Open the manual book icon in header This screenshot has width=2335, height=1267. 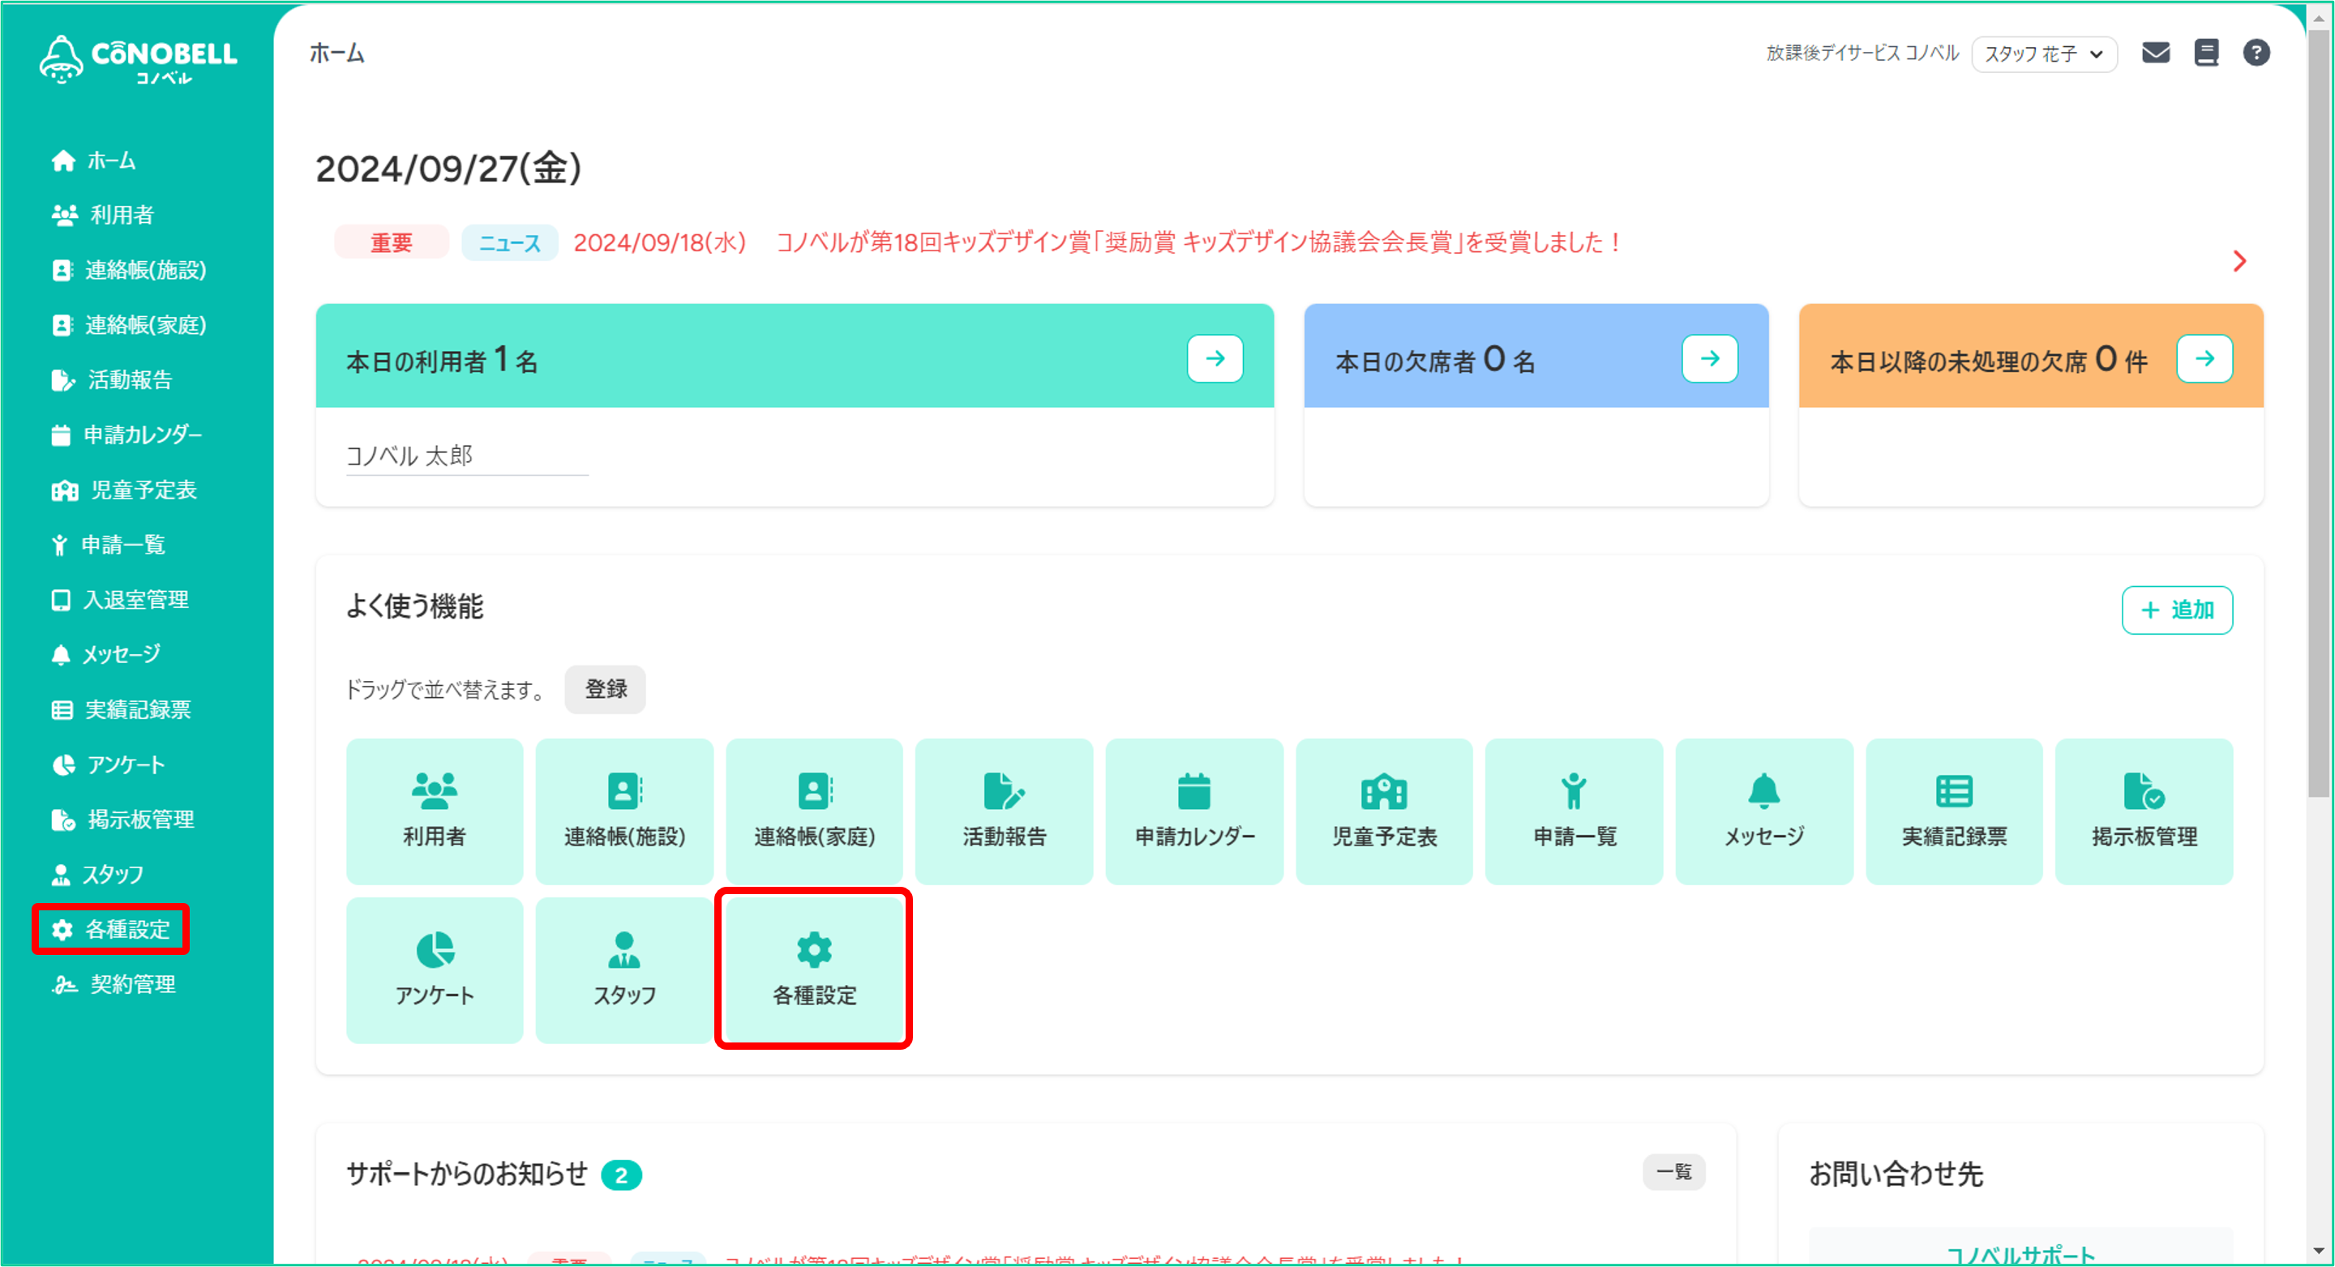pos(2205,53)
